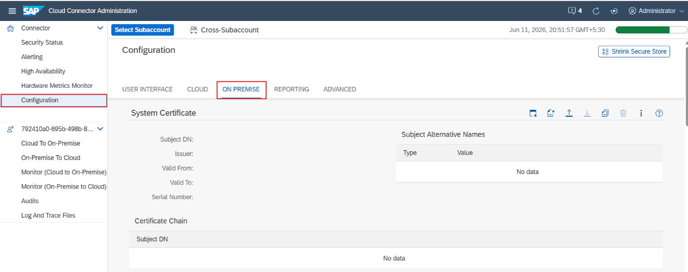The height and width of the screenshot is (272, 688).
Task: Open the help question mark icon
Action: (659, 113)
